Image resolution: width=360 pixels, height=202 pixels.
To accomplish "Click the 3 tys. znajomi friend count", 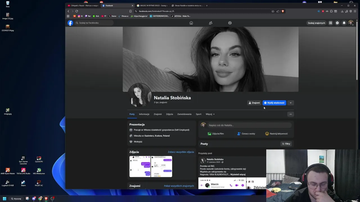I will 160,103.
